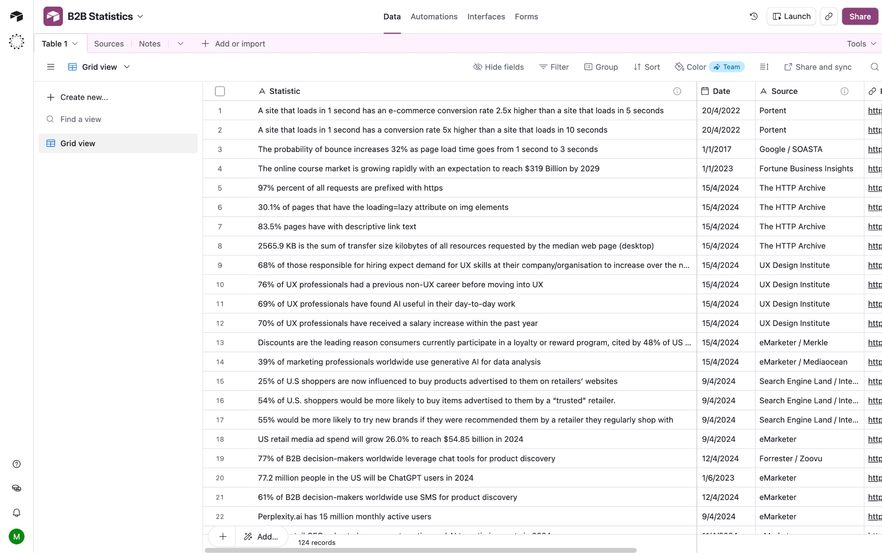Open the B2B Statistics base icon
This screenshot has width=882, height=553.
53,16
